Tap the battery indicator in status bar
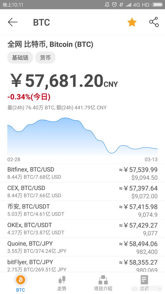Screen dimensions: 165x294 click(x=157, y=4)
